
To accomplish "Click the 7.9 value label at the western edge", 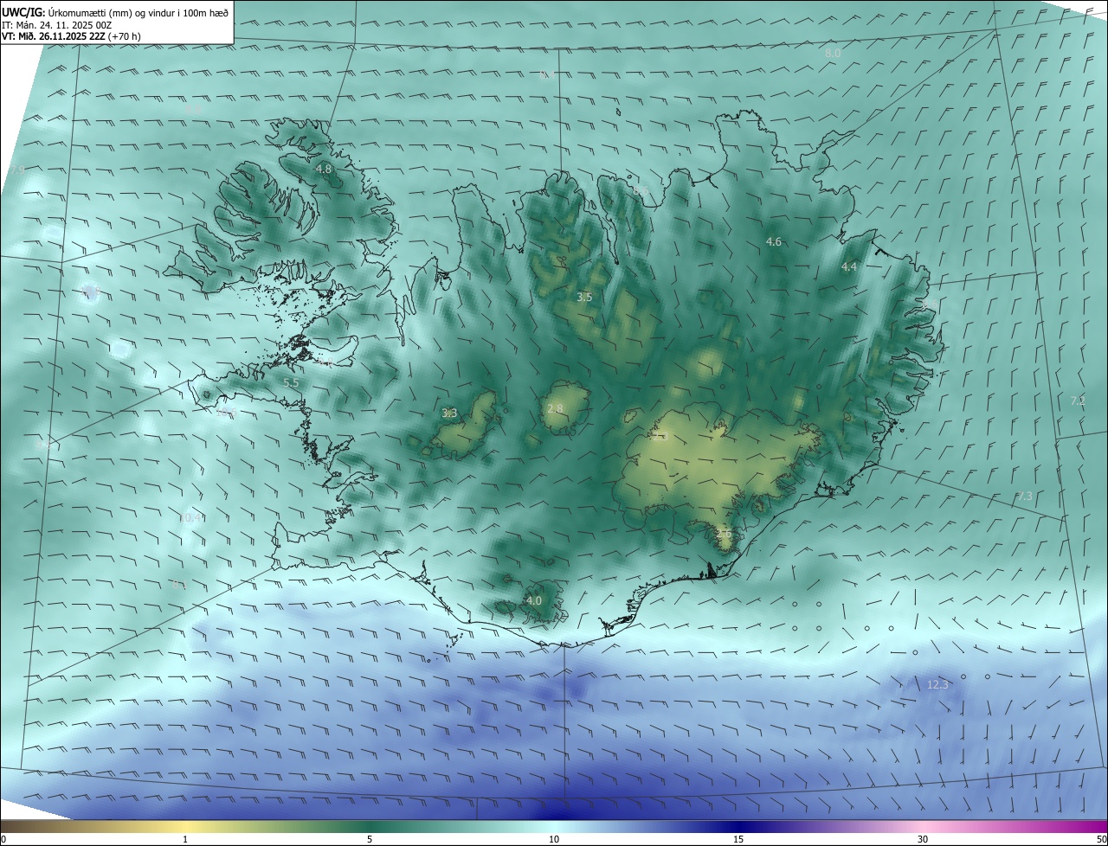I will 17,170.
